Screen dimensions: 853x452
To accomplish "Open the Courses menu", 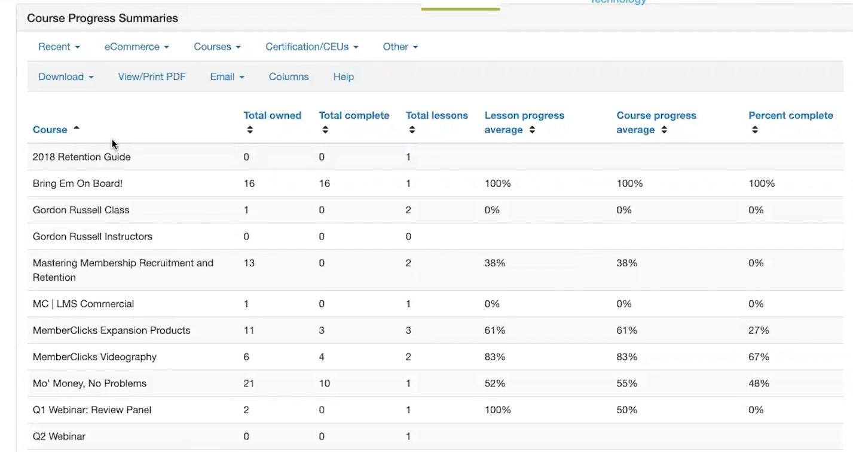I will (x=217, y=47).
